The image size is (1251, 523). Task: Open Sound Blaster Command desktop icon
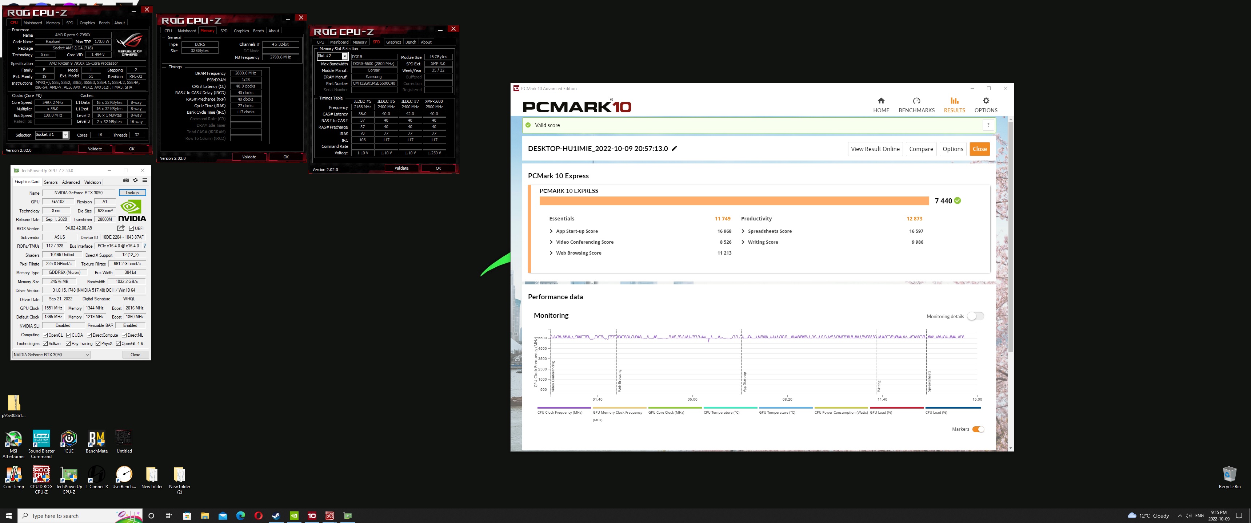click(x=41, y=443)
